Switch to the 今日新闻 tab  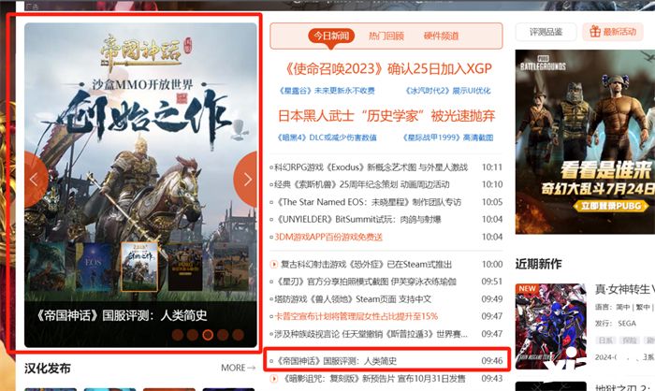tap(331, 36)
